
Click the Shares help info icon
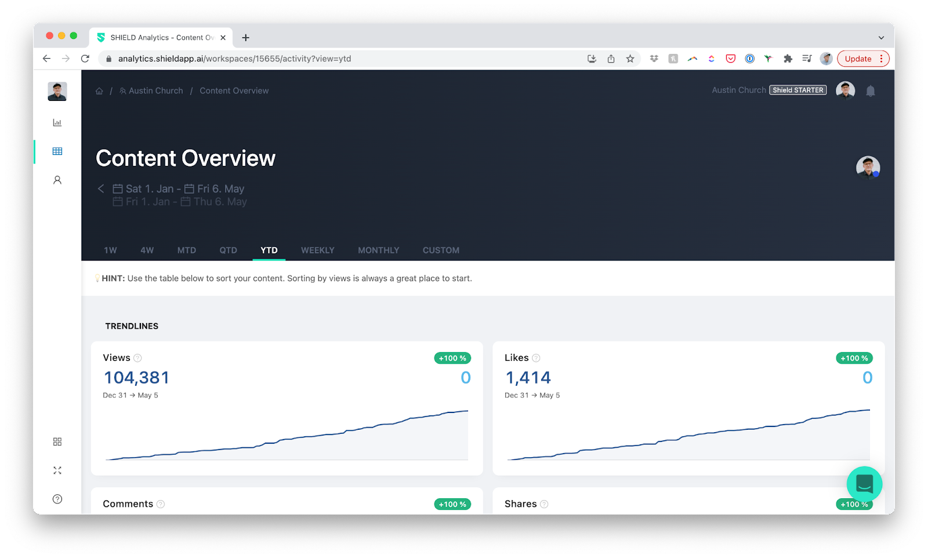click(x=544, y=504)
